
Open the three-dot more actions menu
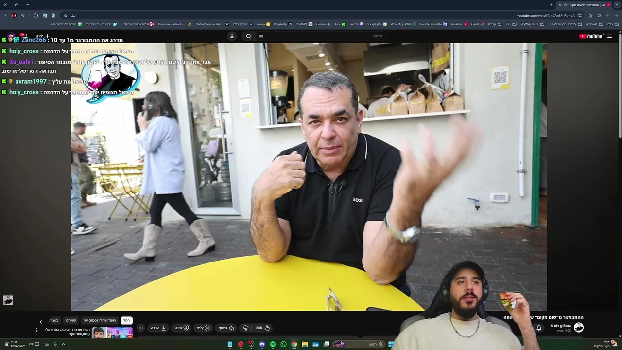[140, 328]
